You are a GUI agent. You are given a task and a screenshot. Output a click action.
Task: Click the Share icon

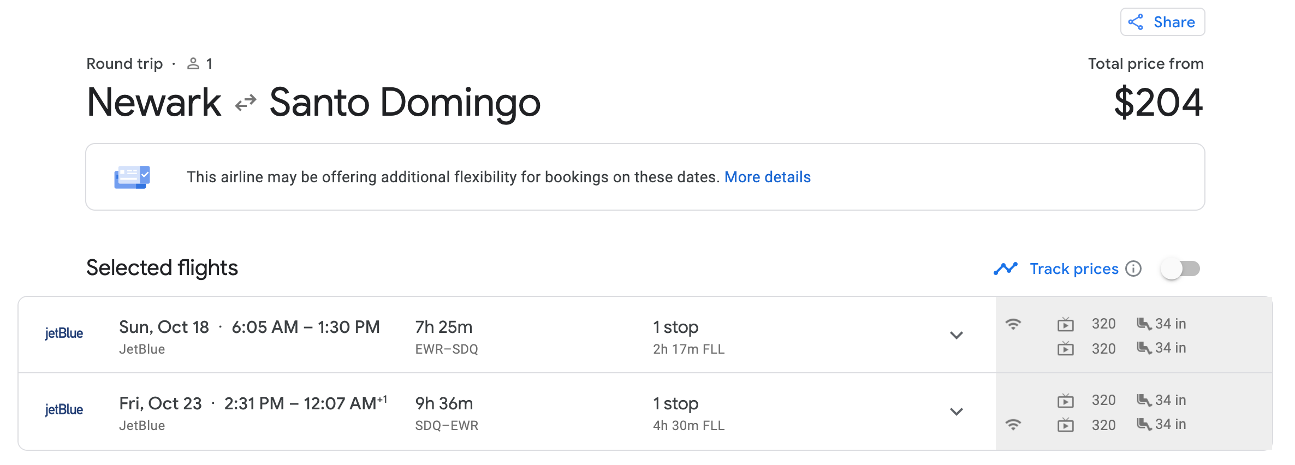coord(1136,22)
